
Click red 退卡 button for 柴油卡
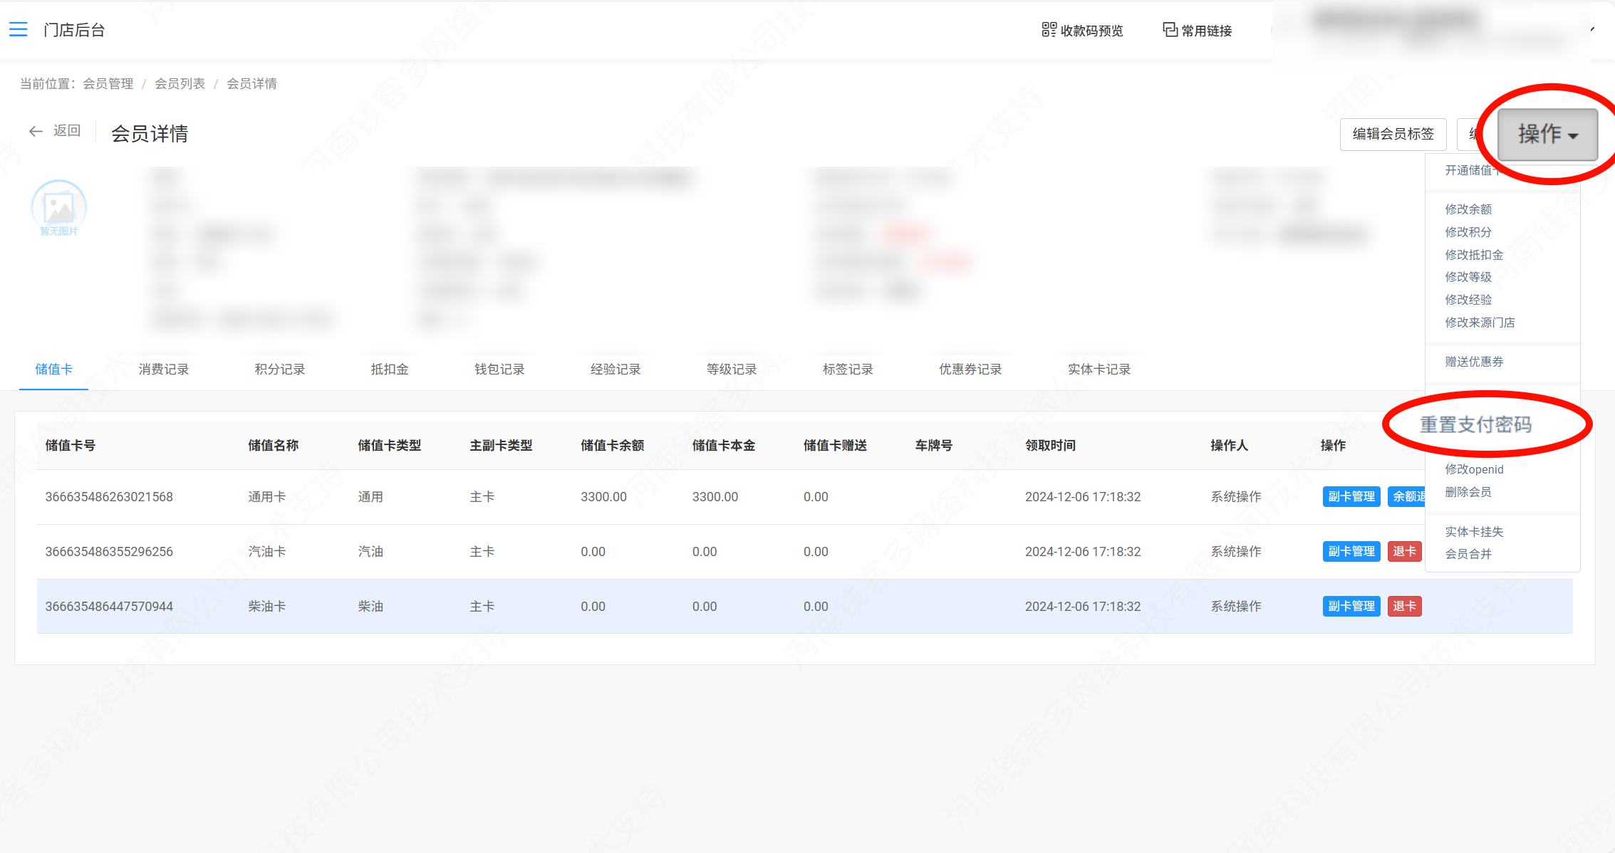coord(1403,606)
